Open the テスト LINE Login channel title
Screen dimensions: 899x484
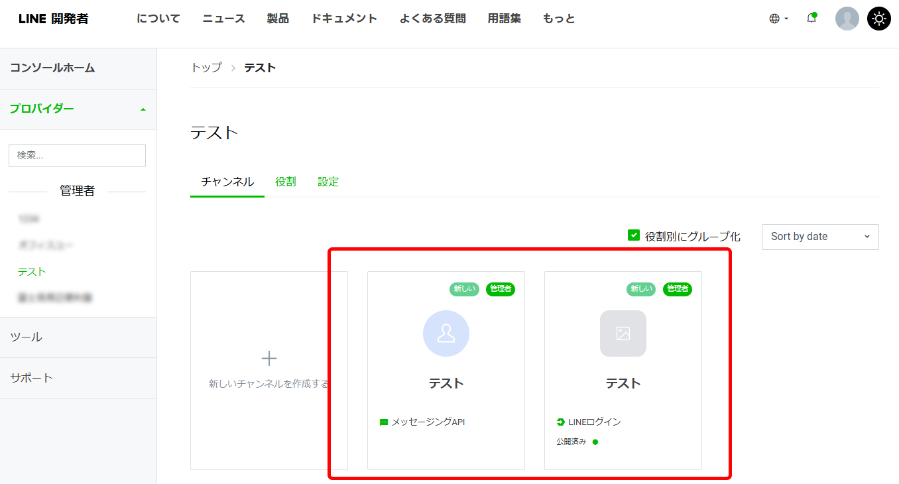tap(623, 384)
